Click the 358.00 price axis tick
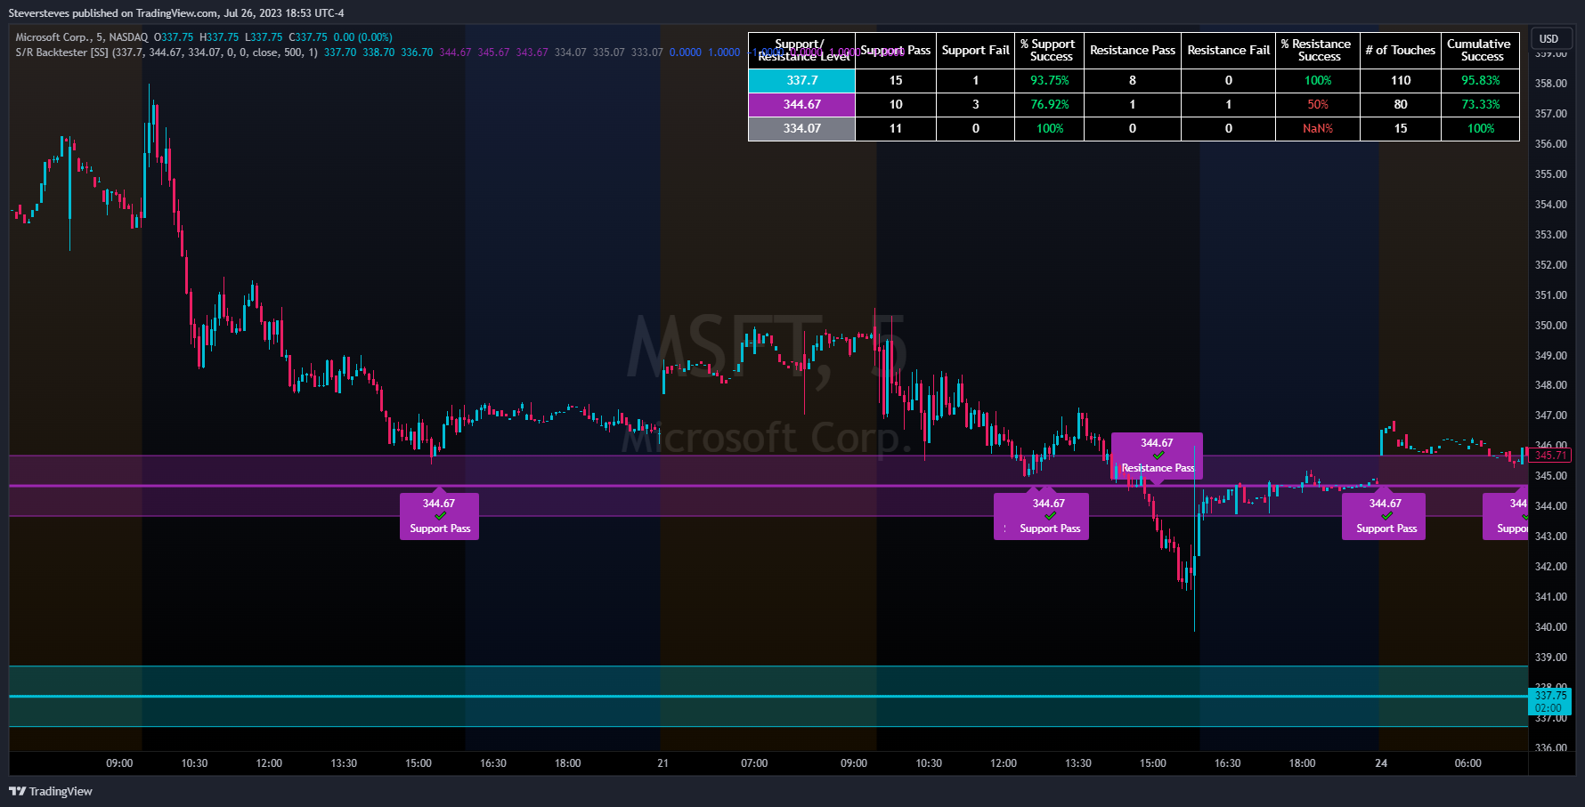The height and width of the screenshot is (807, 1585). tap(1550, 84)
